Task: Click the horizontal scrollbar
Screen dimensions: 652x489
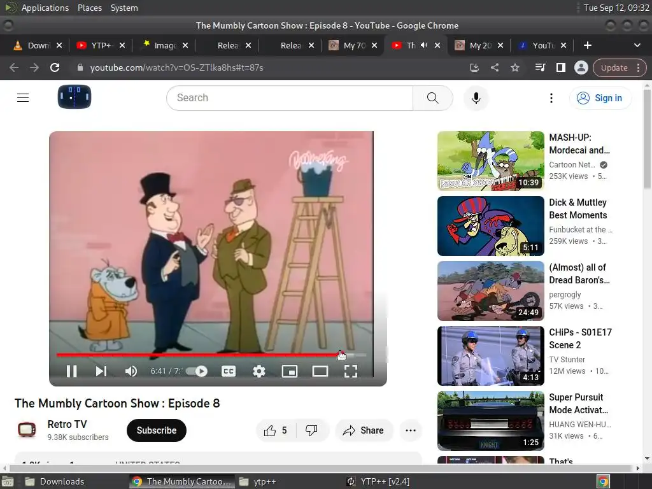Action: 320,468
